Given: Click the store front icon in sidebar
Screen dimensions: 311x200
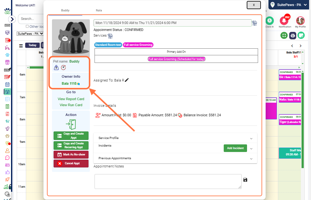Looking at the screenshot, I should [x=7, y=62].
